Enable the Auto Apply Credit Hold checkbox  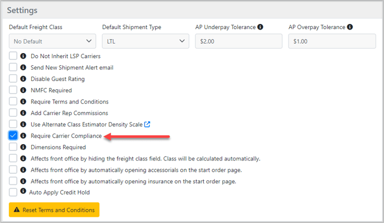pyautogui.click(x=13, y=192)
